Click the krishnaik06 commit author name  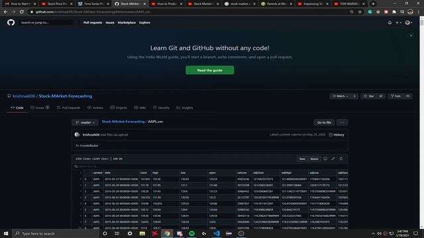91,135
